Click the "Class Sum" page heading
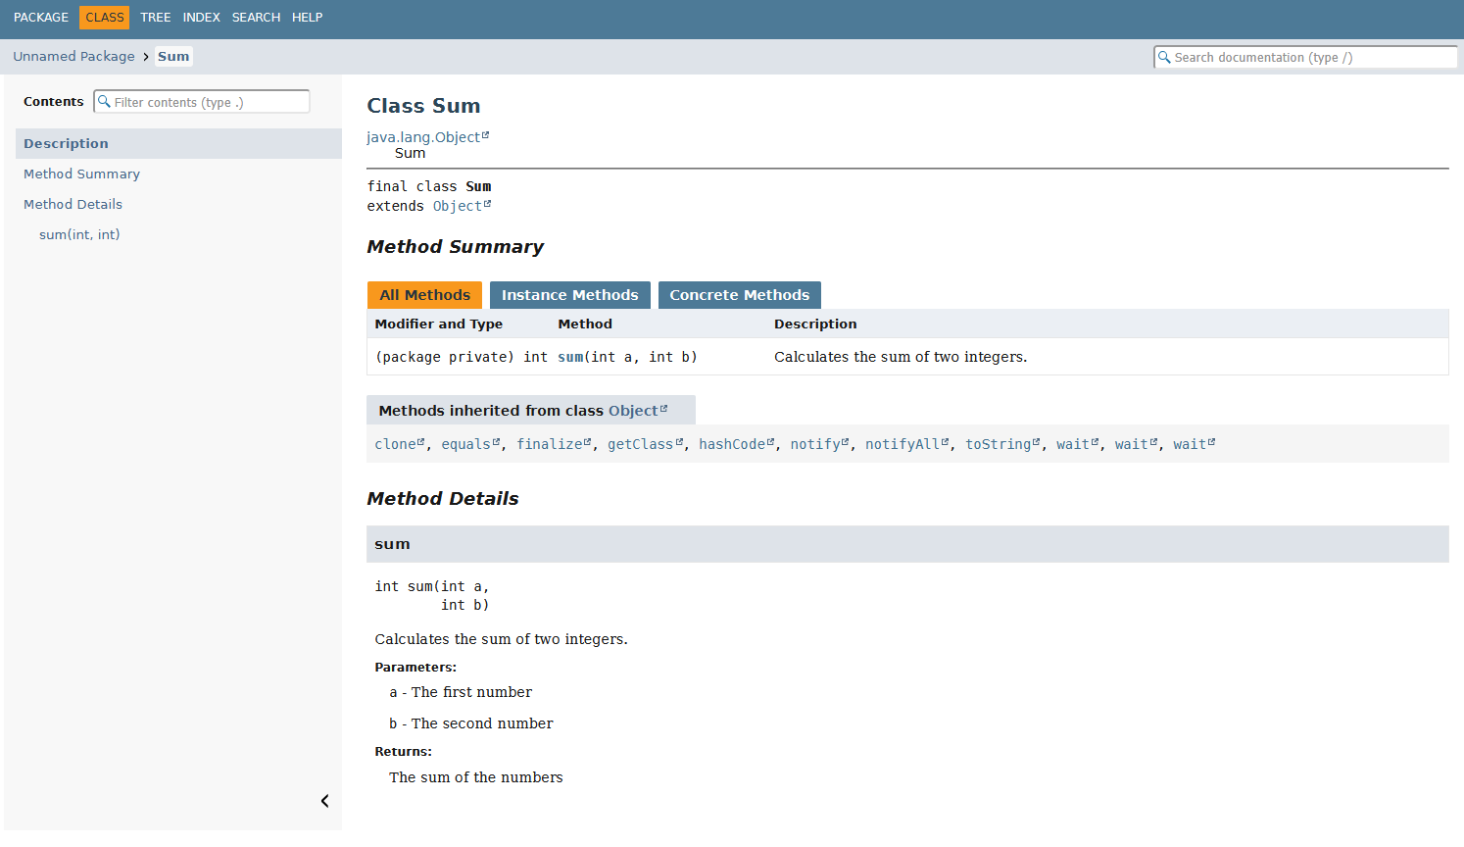 [x=423, y=106]
